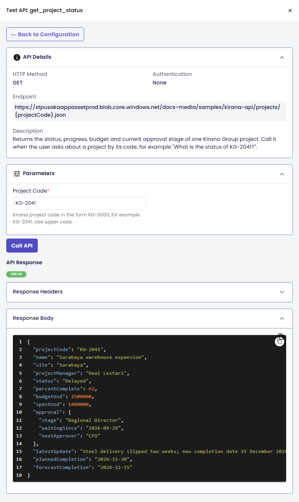Collapse the Response Body section
299x502 pixels.
(282, 318)
